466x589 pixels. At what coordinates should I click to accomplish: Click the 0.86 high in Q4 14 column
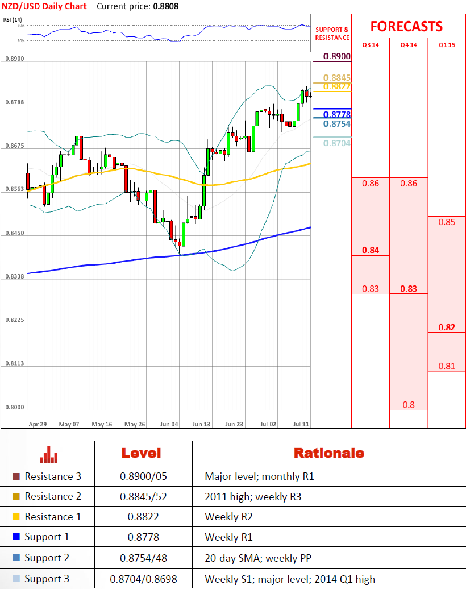pyautogui.click(x=409, y=184)
